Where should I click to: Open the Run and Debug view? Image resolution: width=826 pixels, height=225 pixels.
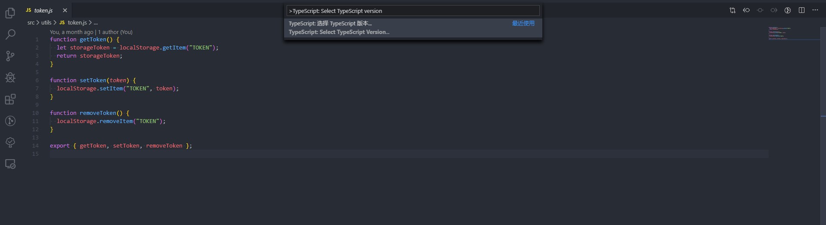tap(10, 77)
